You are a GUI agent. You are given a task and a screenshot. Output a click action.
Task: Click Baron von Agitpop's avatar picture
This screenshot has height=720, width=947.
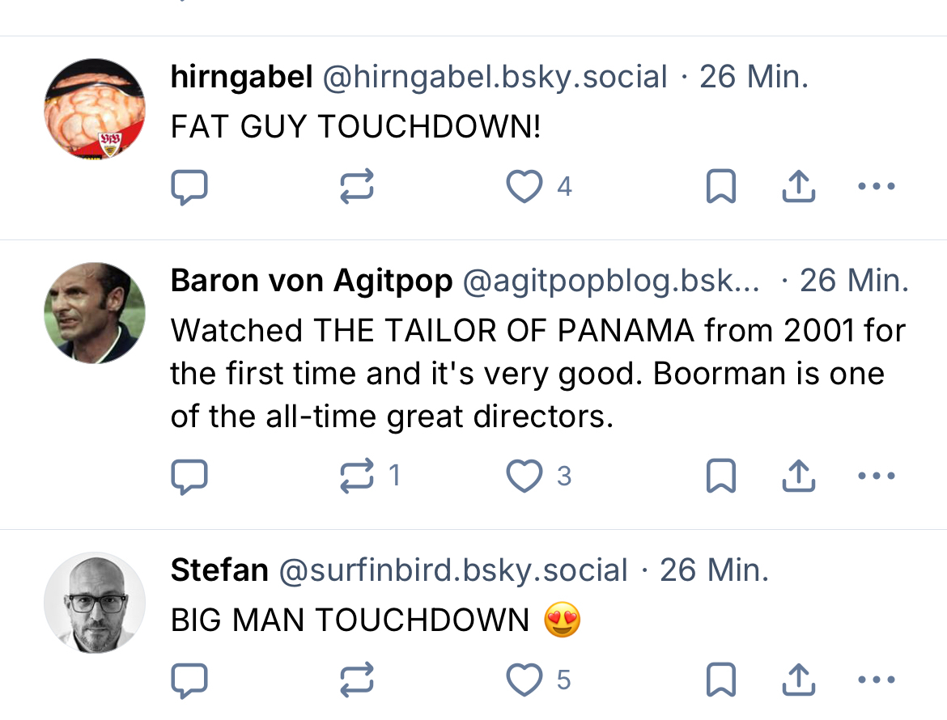tap(95, 313)
